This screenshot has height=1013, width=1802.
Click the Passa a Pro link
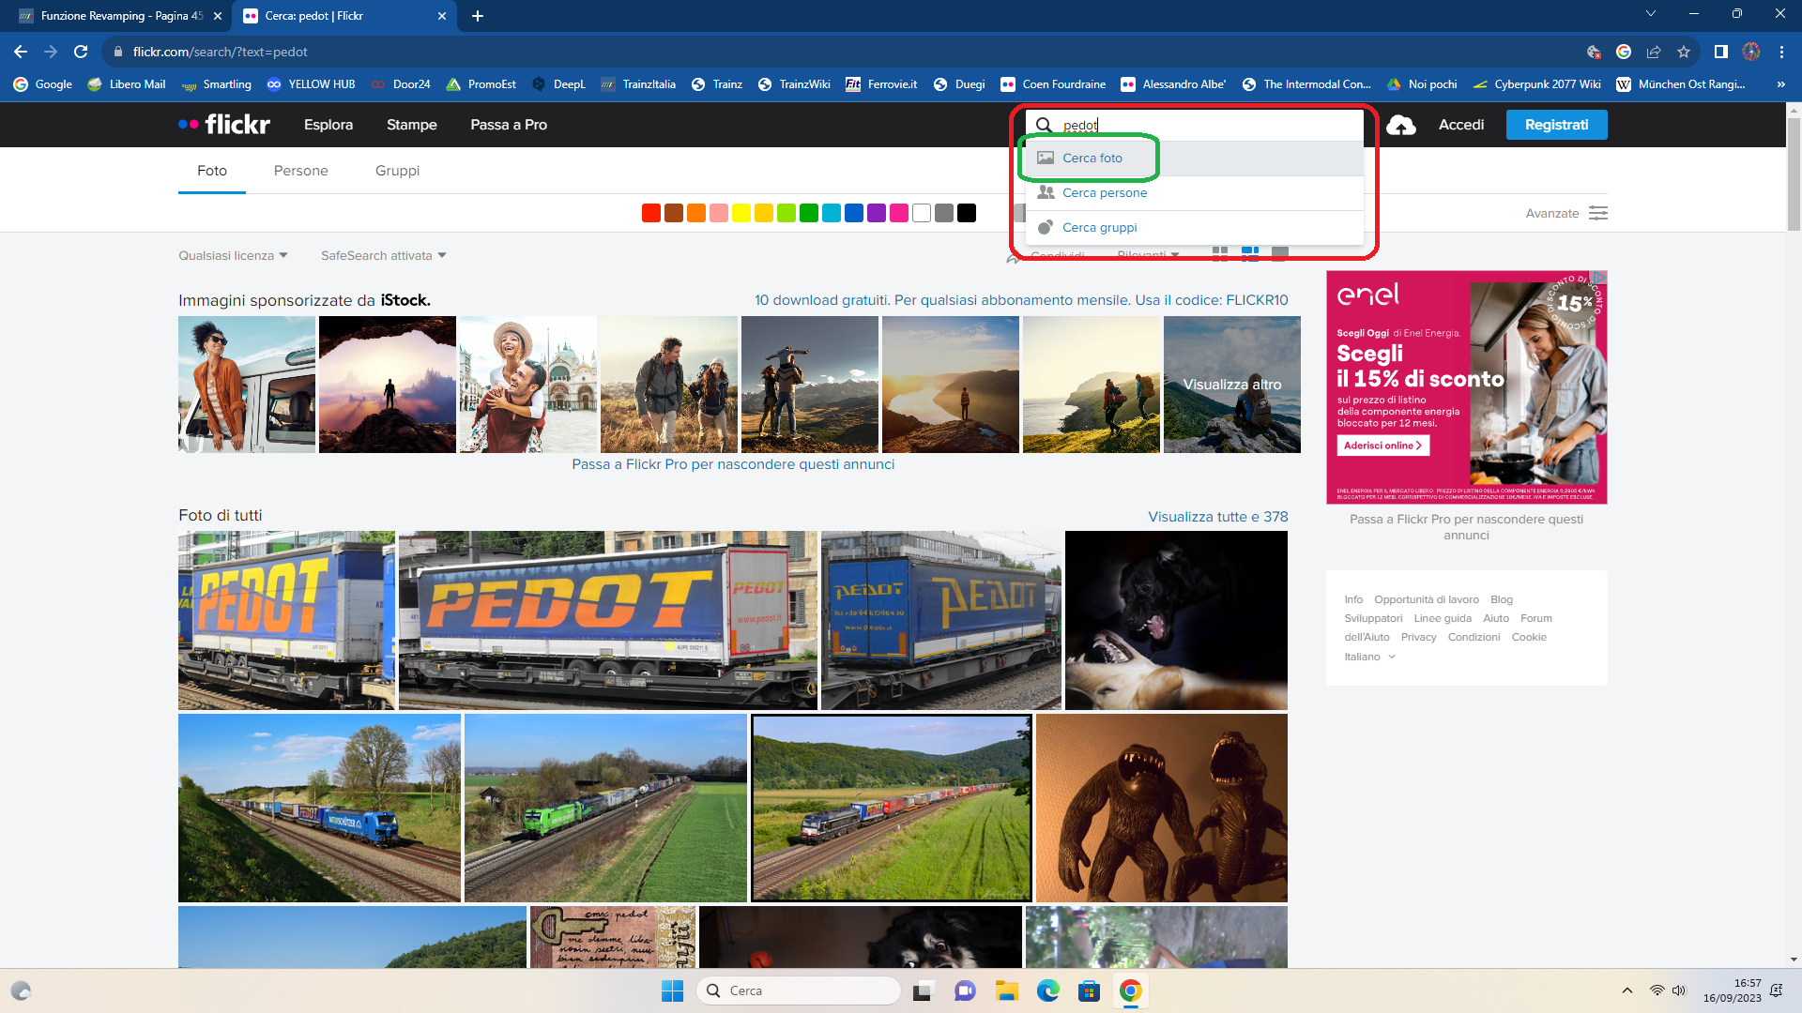509,125
